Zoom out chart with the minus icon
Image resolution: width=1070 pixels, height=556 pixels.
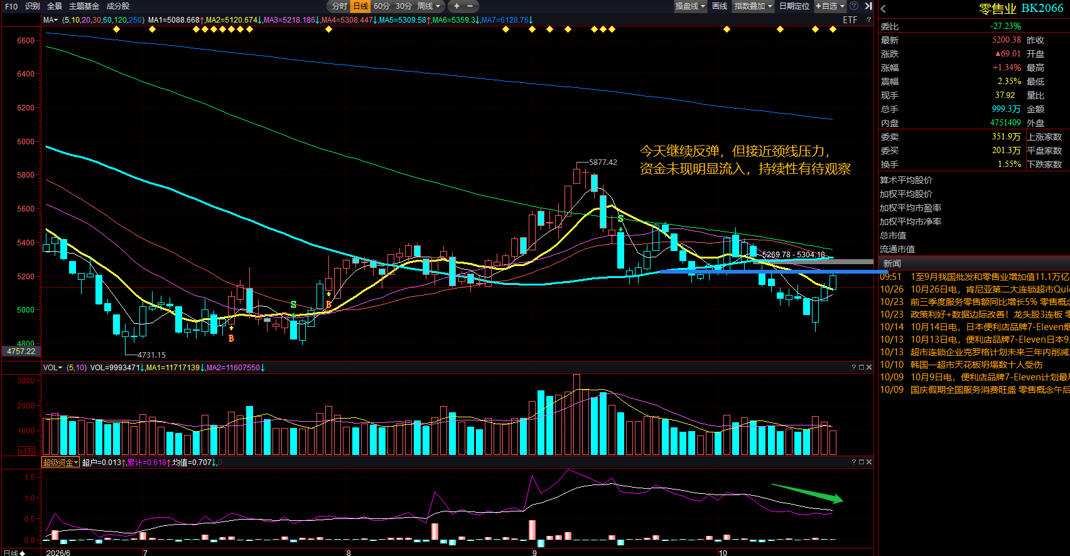[x=469, y=6]
